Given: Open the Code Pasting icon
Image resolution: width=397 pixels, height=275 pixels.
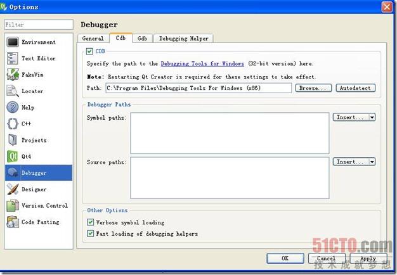Looking at the screenshot, I should coord(13,222).
